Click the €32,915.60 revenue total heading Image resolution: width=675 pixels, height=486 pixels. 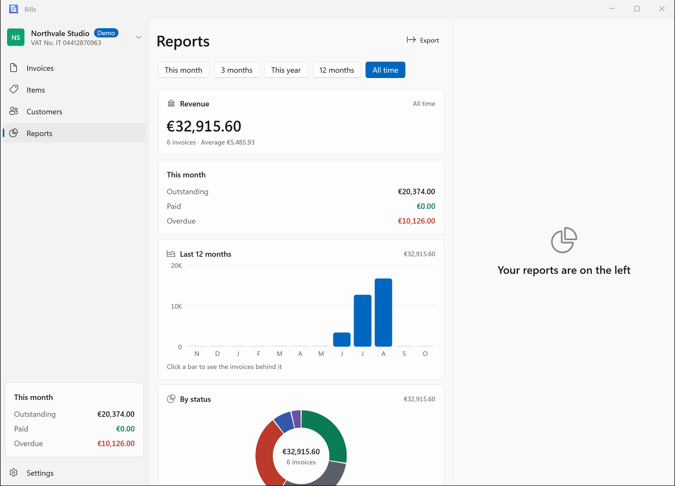204,126
